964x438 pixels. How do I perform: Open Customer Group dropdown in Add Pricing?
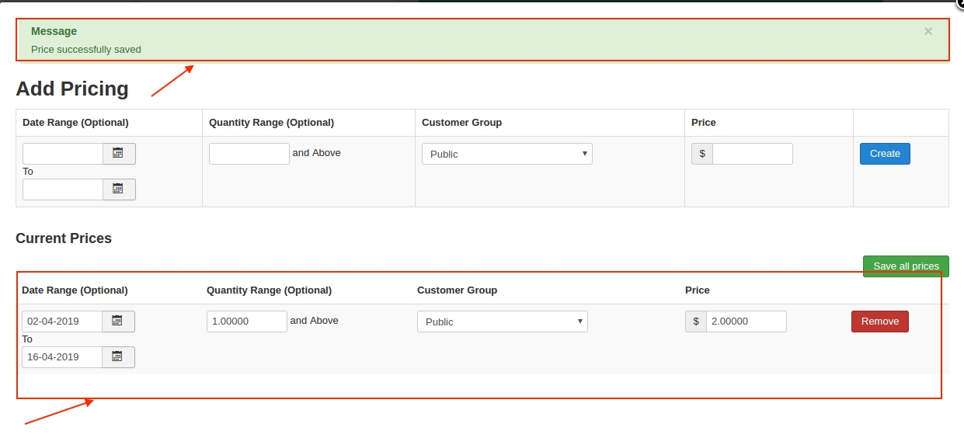[x=507, y=154]
